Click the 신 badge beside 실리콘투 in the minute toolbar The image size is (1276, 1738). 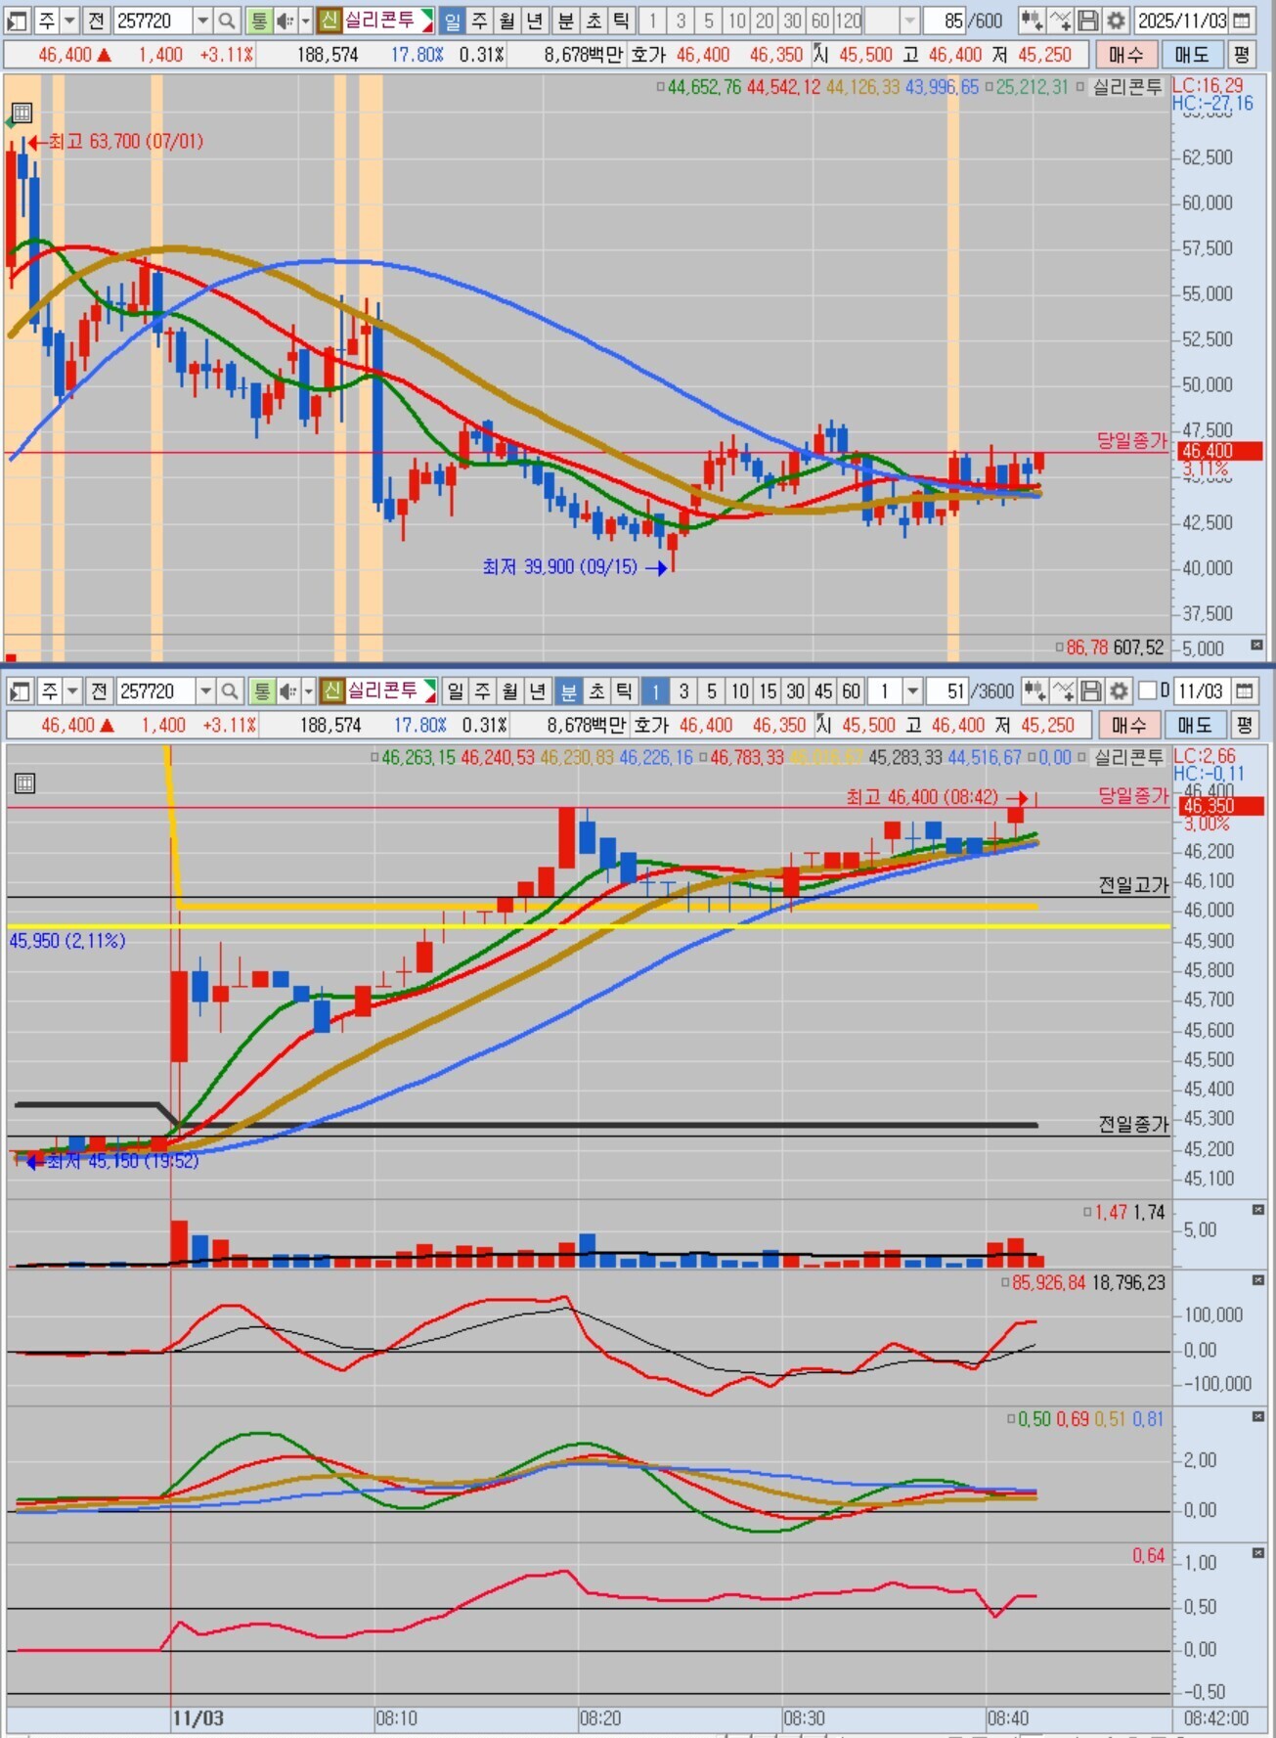coord(332,691)
